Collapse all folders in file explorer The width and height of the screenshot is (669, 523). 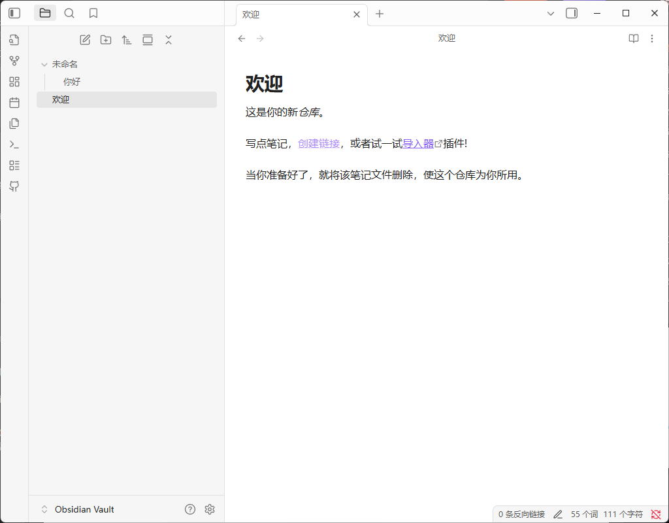169,40
